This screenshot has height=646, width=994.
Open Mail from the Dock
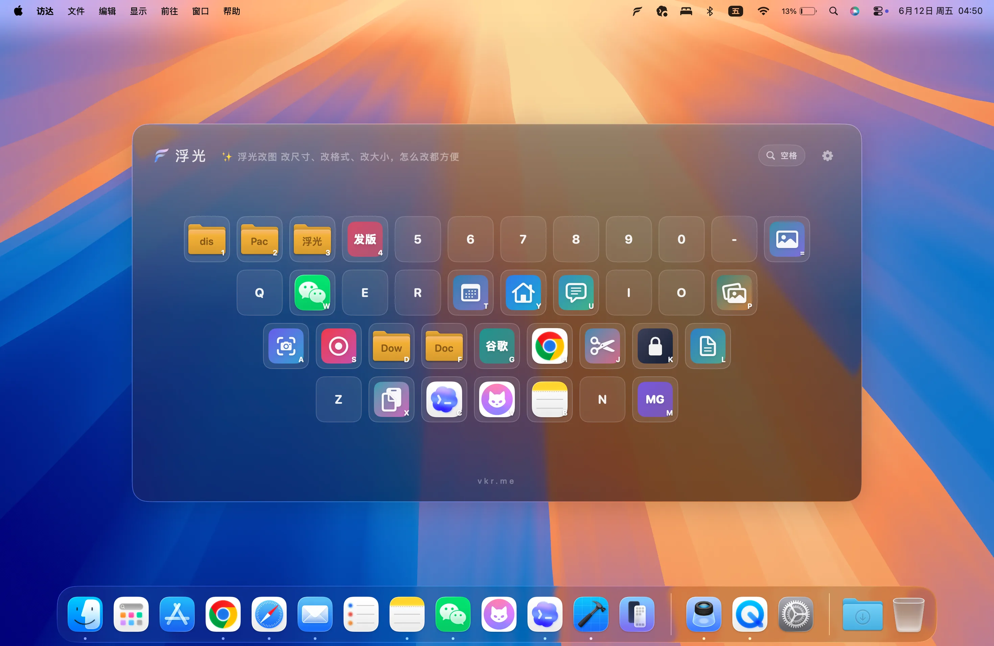coord(315,614)
